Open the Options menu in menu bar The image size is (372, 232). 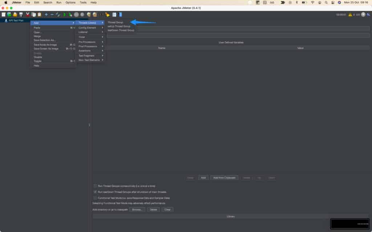tap(70, 3)
